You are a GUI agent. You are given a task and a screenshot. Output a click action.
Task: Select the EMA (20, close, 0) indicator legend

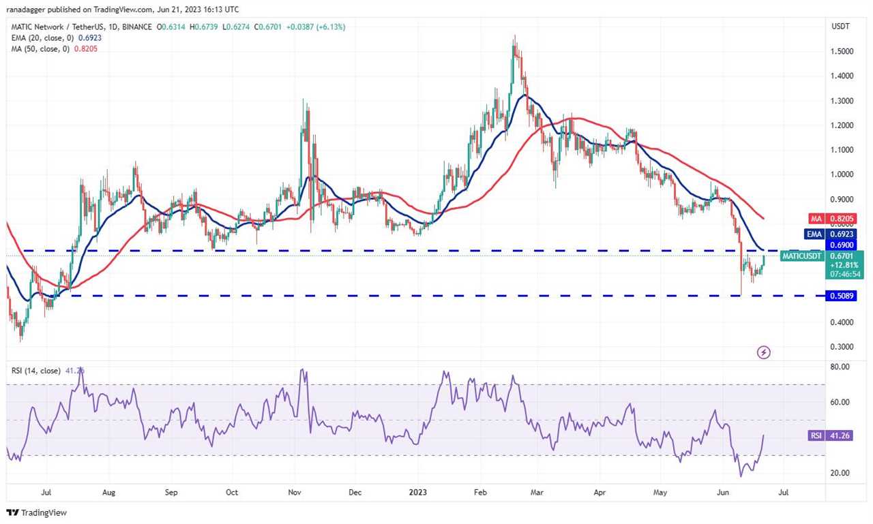[x=58, y=37]
